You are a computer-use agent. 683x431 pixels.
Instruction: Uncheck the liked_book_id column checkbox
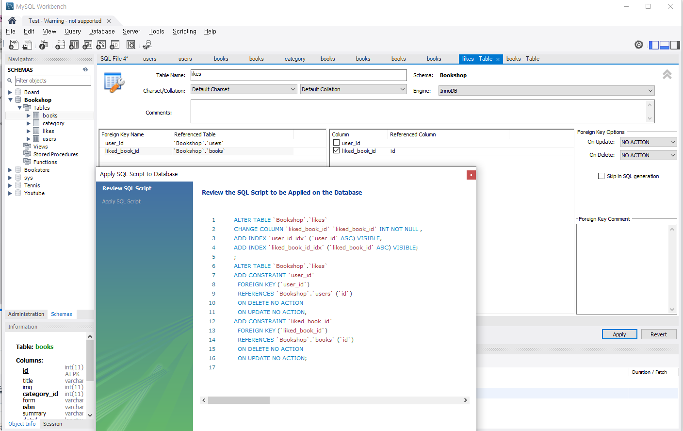[336, 150]
